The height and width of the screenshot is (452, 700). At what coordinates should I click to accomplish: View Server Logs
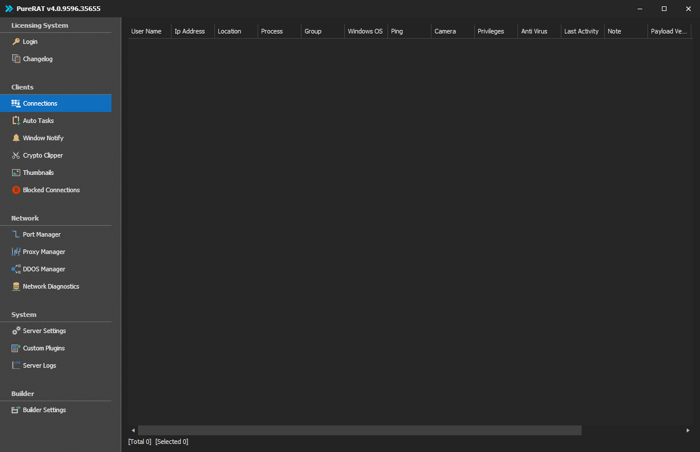coord(55,365)
